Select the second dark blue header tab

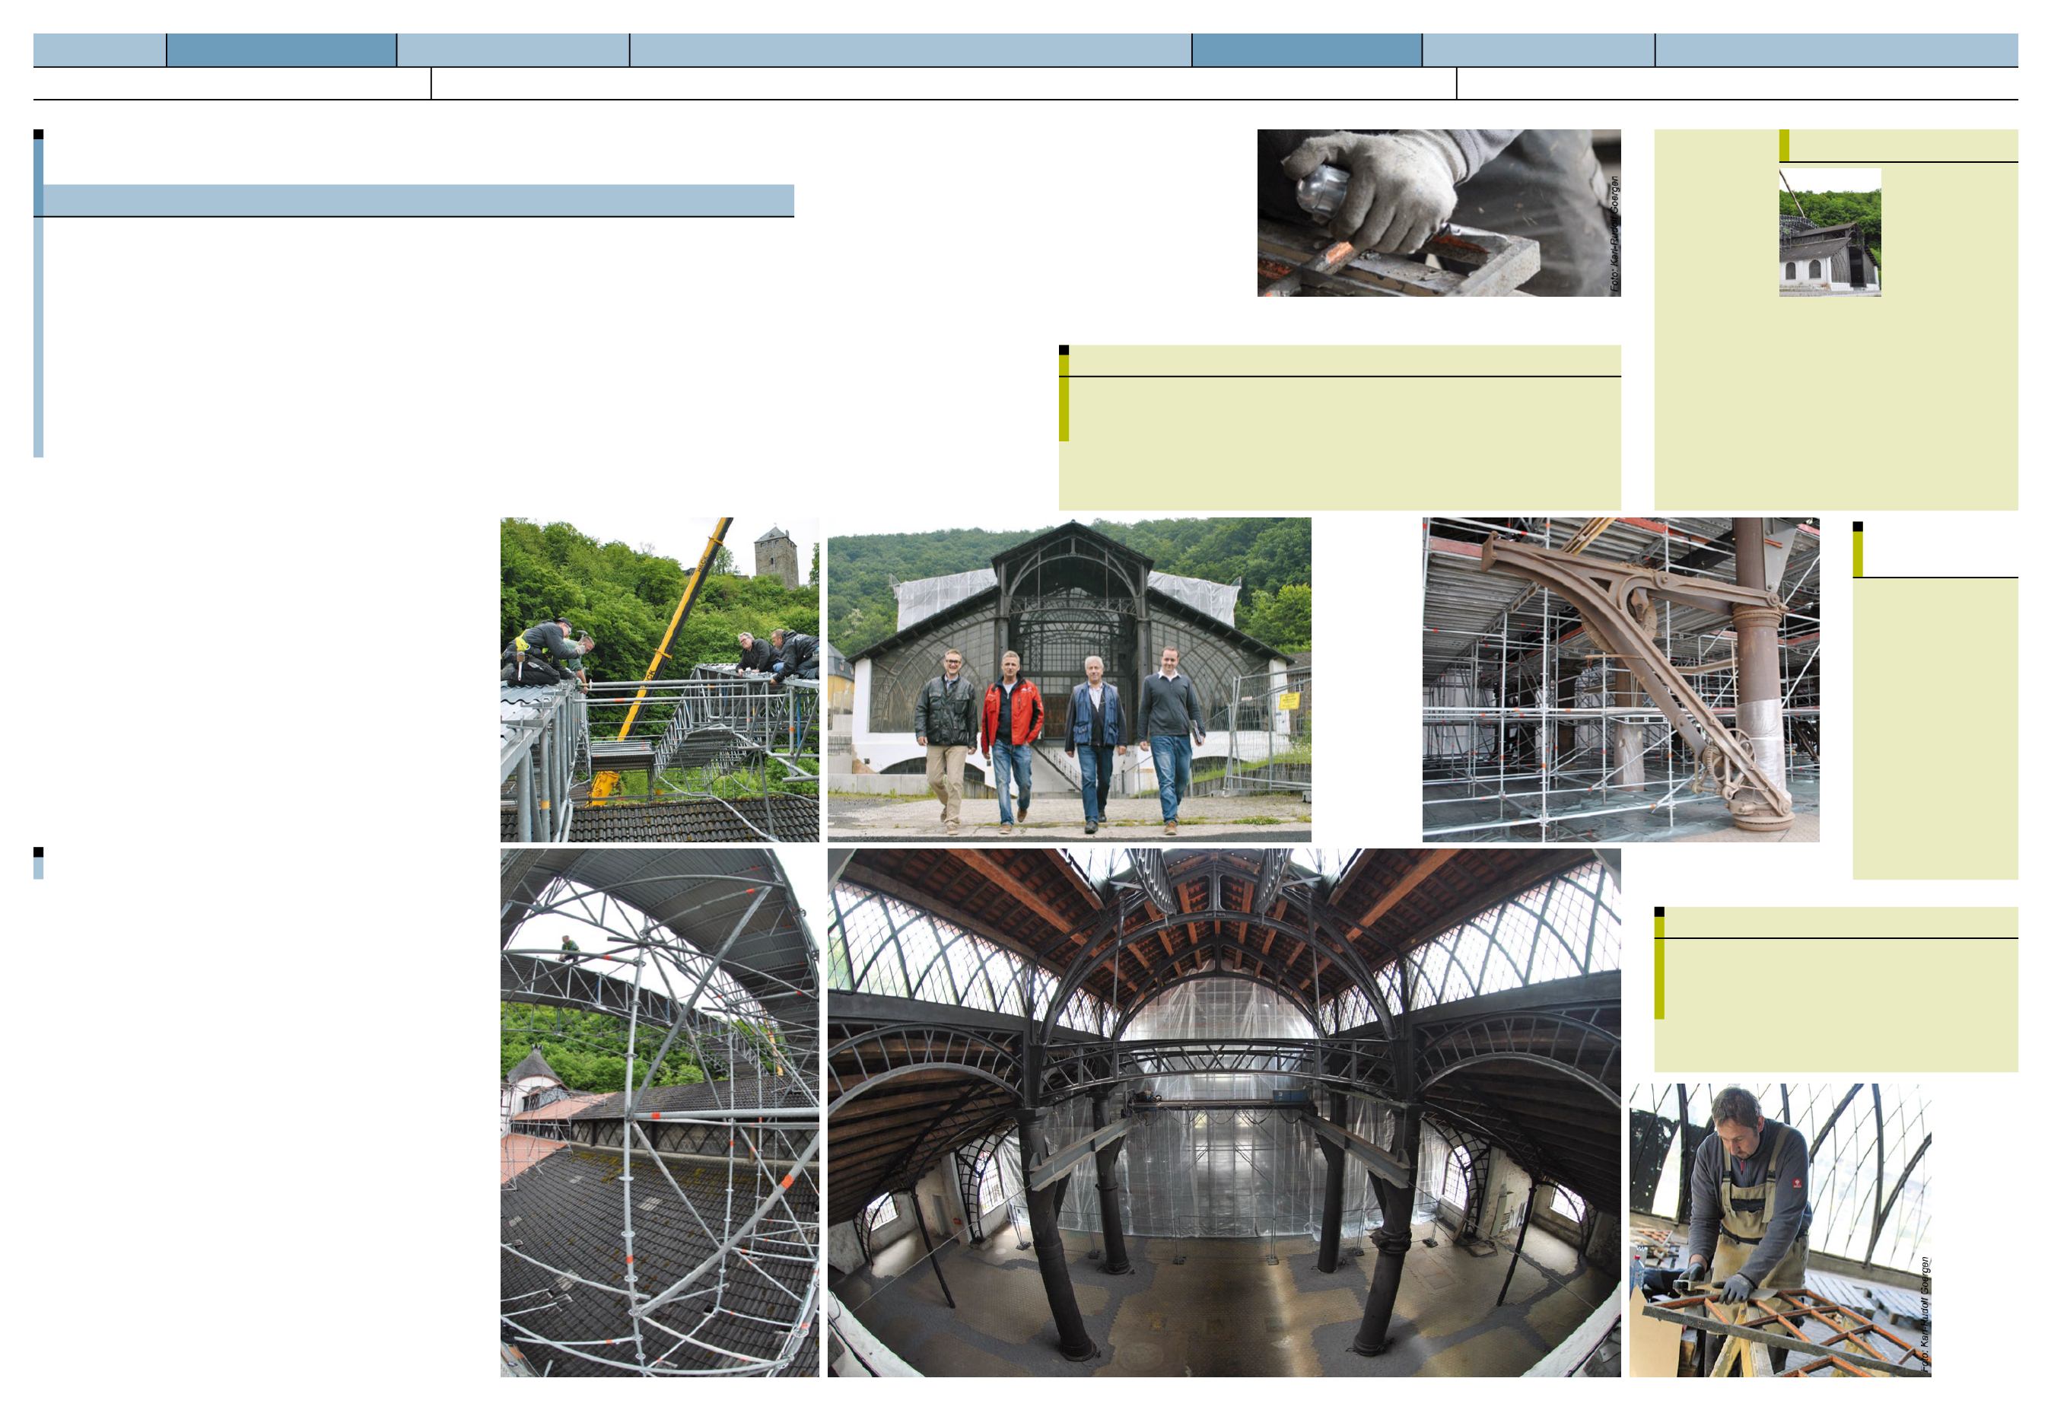(x=1305, y=50)
